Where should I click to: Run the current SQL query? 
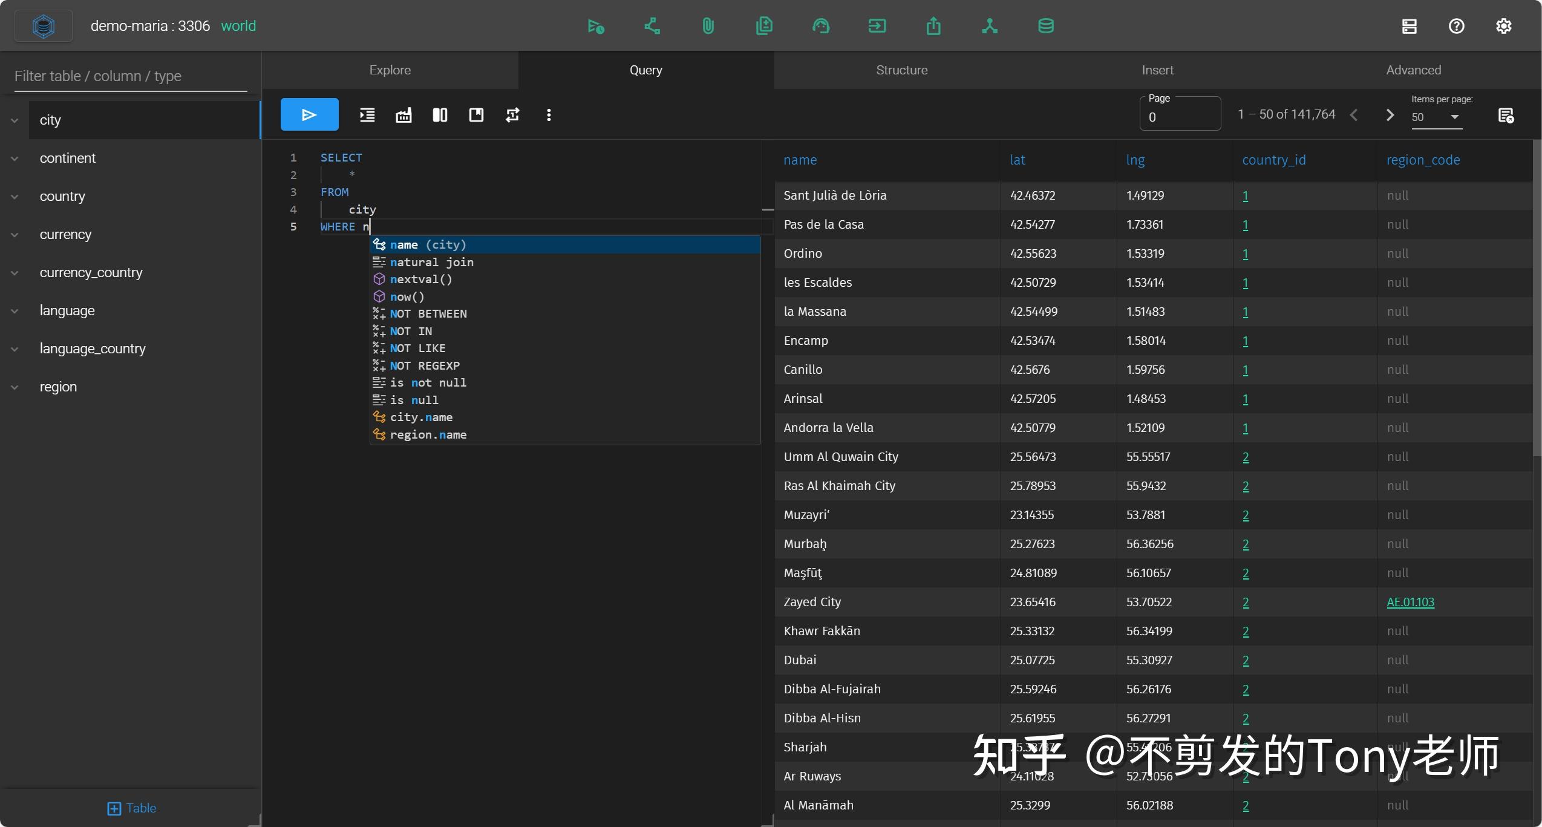pyautogui.click(x=309, y=114)
